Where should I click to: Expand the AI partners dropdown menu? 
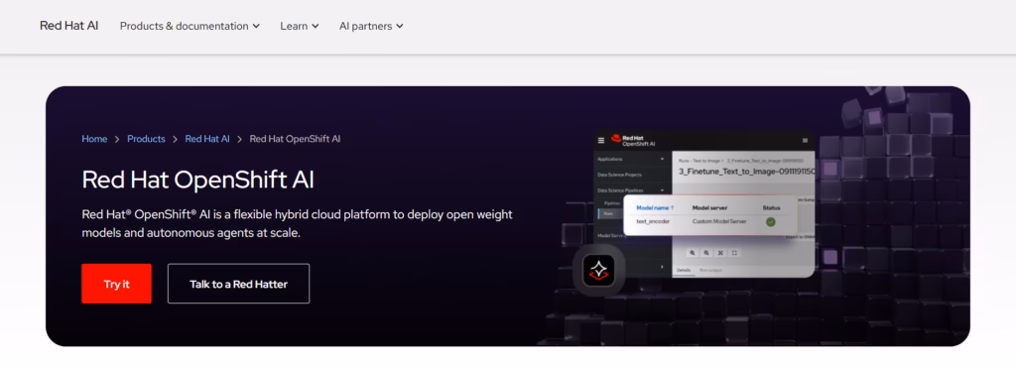point(371,26)
